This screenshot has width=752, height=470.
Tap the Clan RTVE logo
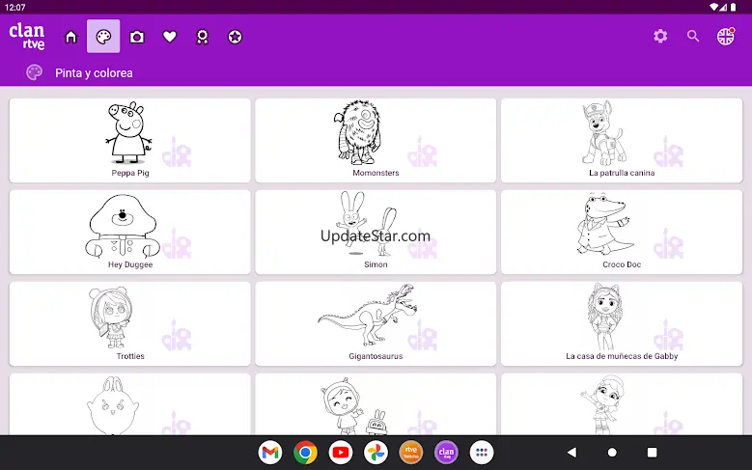[x=27, y=37]
